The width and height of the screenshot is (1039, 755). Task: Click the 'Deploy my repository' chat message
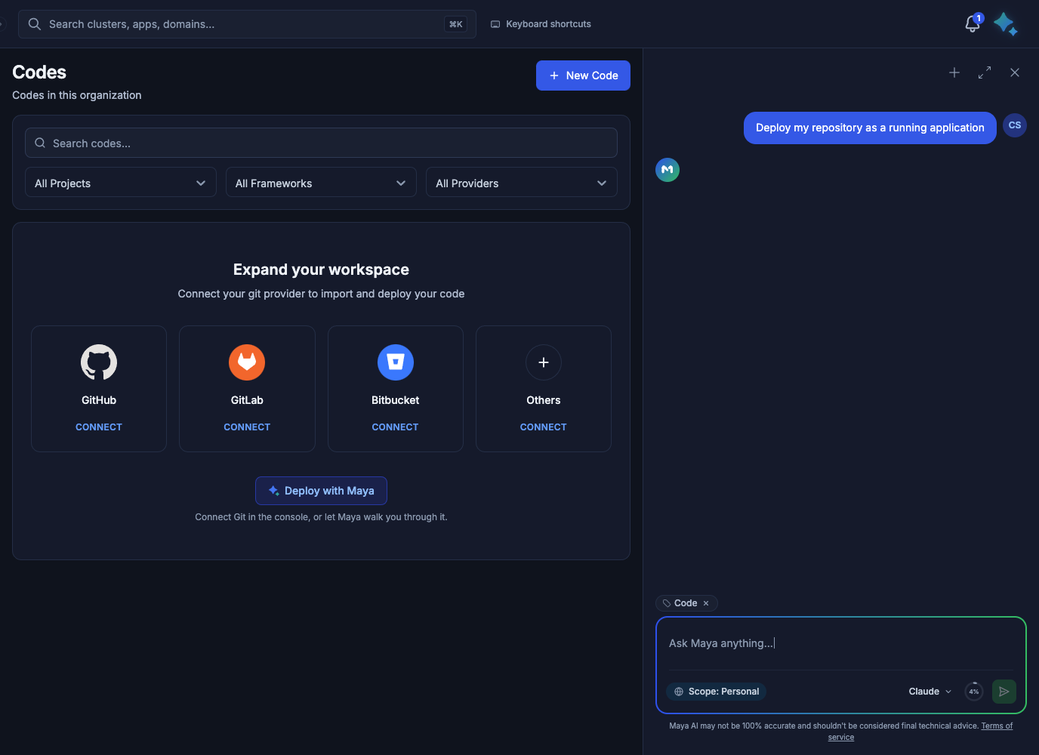point(870,128)
